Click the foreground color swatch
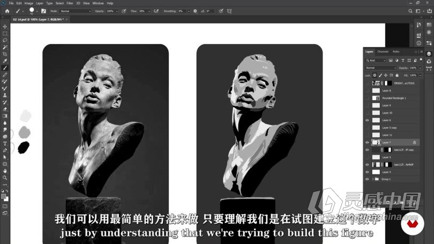This screenshot has width=434, height=244. click(x=4, y=196)
